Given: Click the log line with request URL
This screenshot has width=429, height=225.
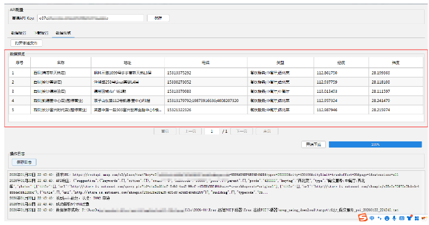Looking at the screenshot, I should click(204, 175).
